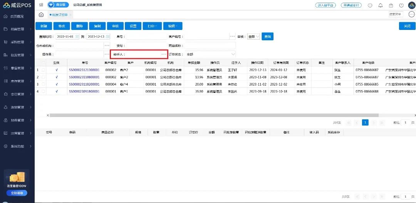Open the 订单状态 dropdown showing 全部
Screen dimensions: 416x203
(210, 54)
